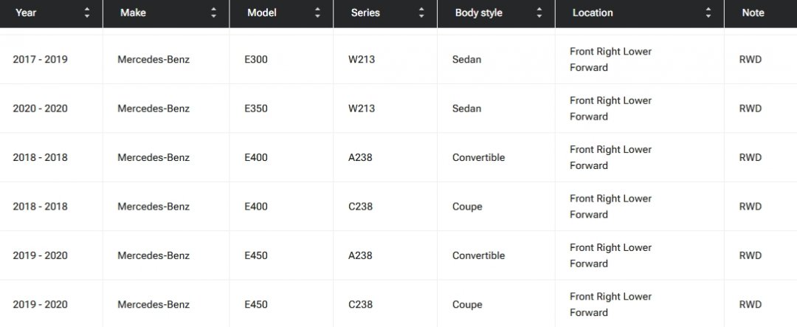
Task: Select the E350 model cell
Action: coord(257,109)
